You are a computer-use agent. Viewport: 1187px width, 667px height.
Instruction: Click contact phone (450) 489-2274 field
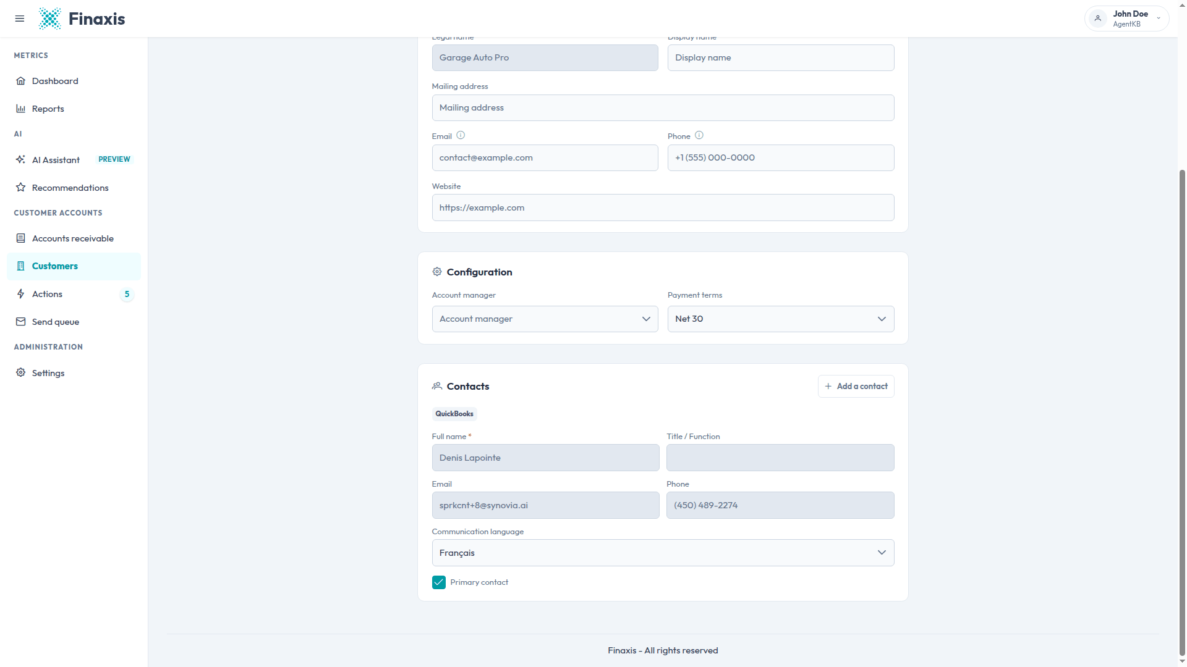pyautogui.click(x=780, y=505)
